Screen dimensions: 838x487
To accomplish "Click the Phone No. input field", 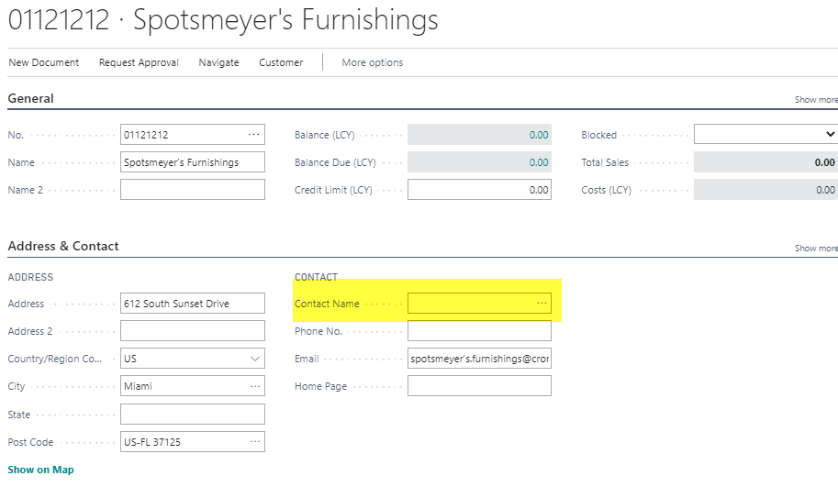I will click(x=479, y=330).
